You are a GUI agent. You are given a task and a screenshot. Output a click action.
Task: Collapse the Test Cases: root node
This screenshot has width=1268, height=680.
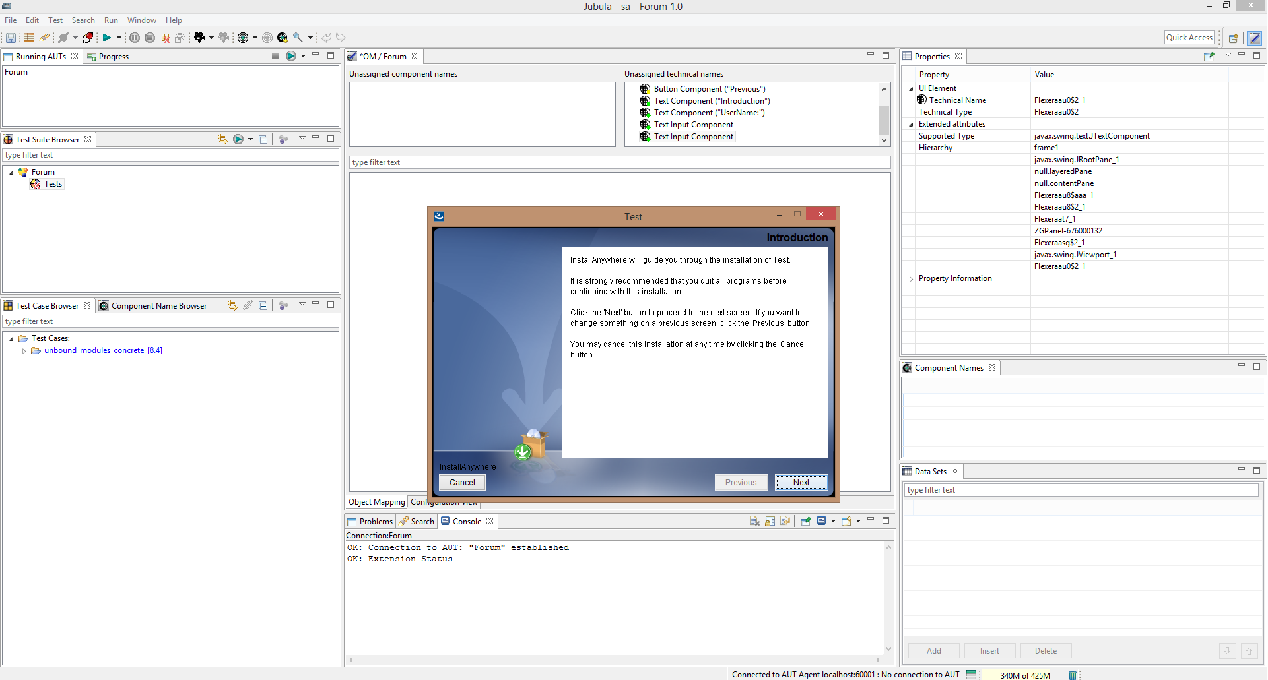[x=11, y=339]
